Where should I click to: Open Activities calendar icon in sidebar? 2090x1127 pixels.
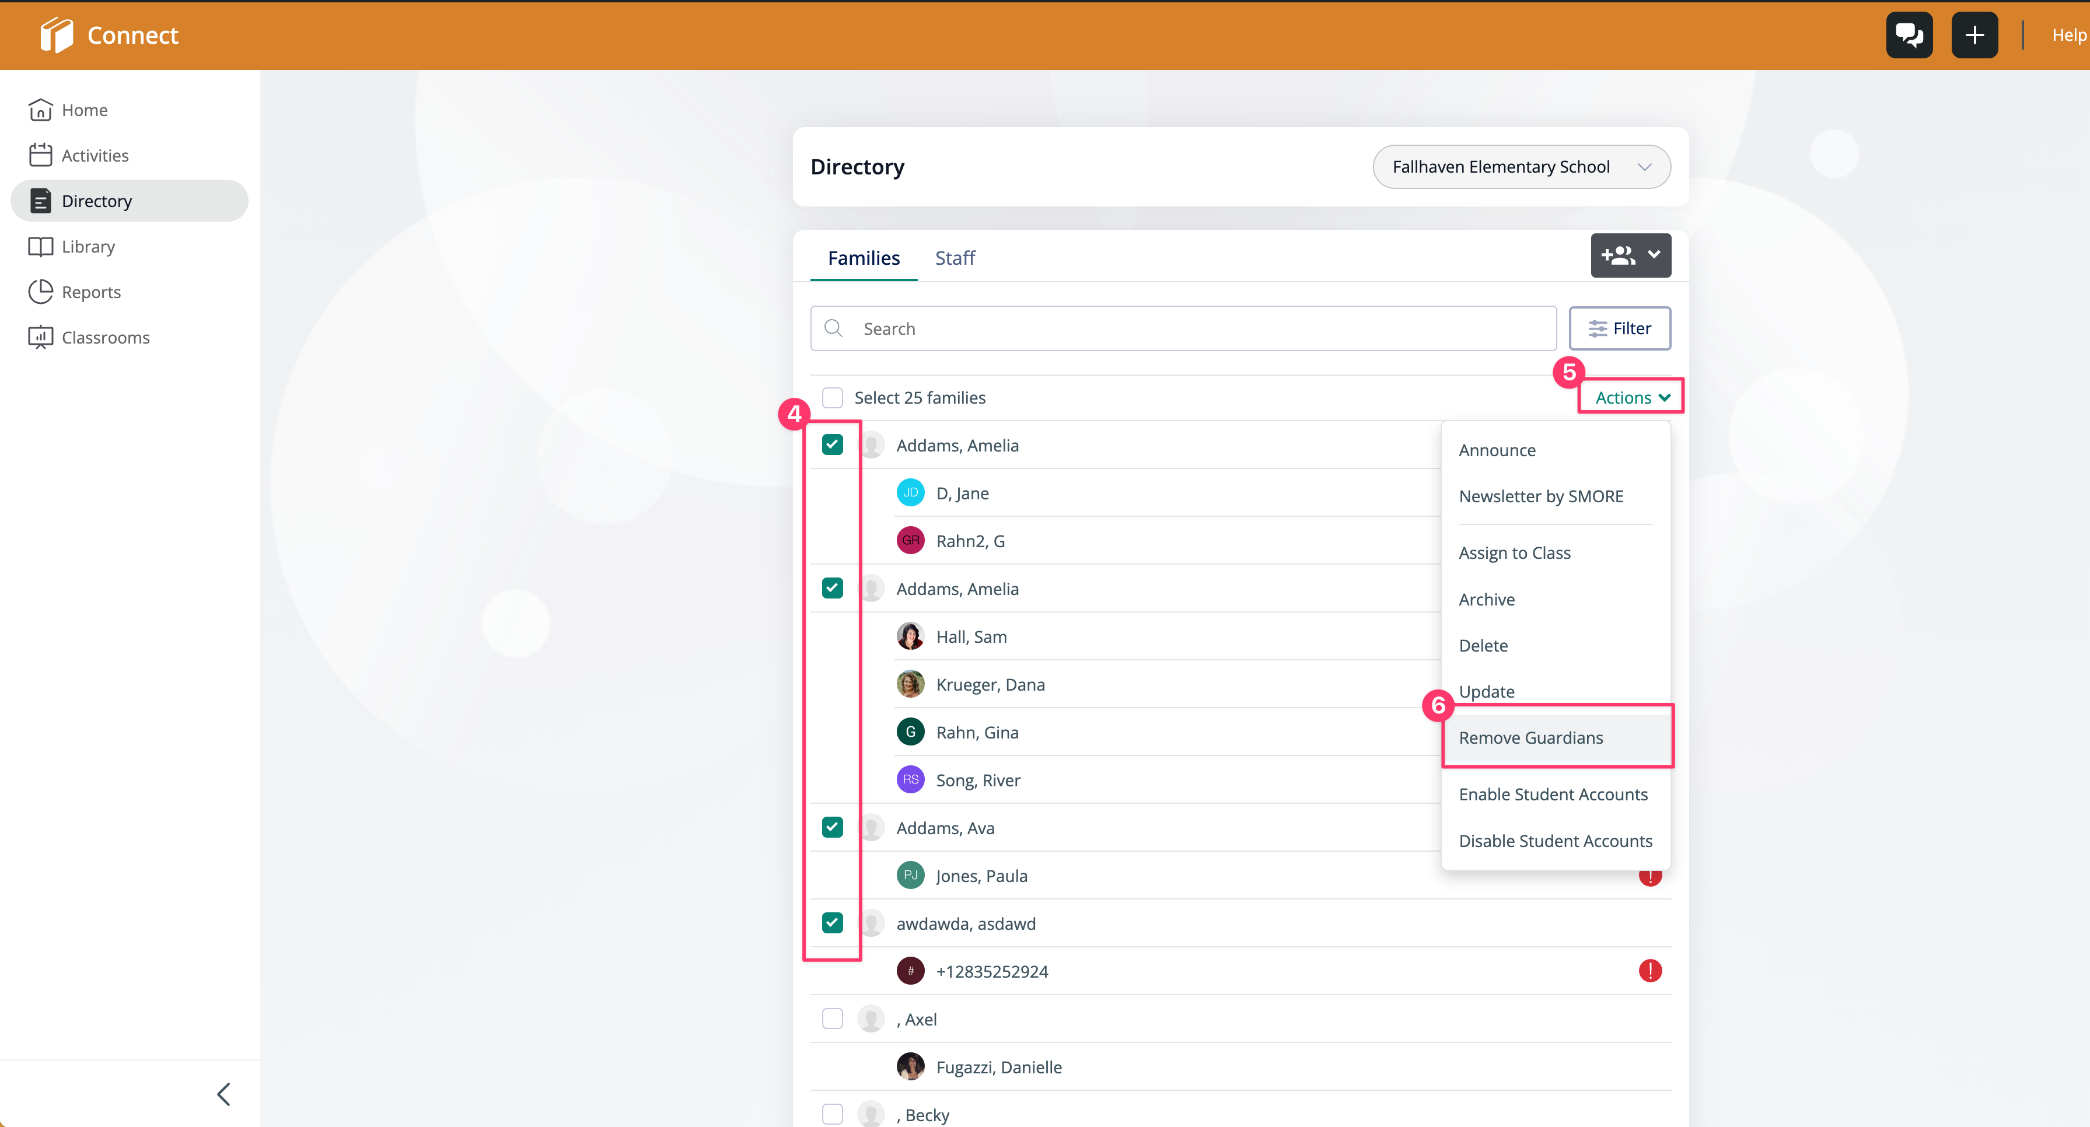click(41, 155)
